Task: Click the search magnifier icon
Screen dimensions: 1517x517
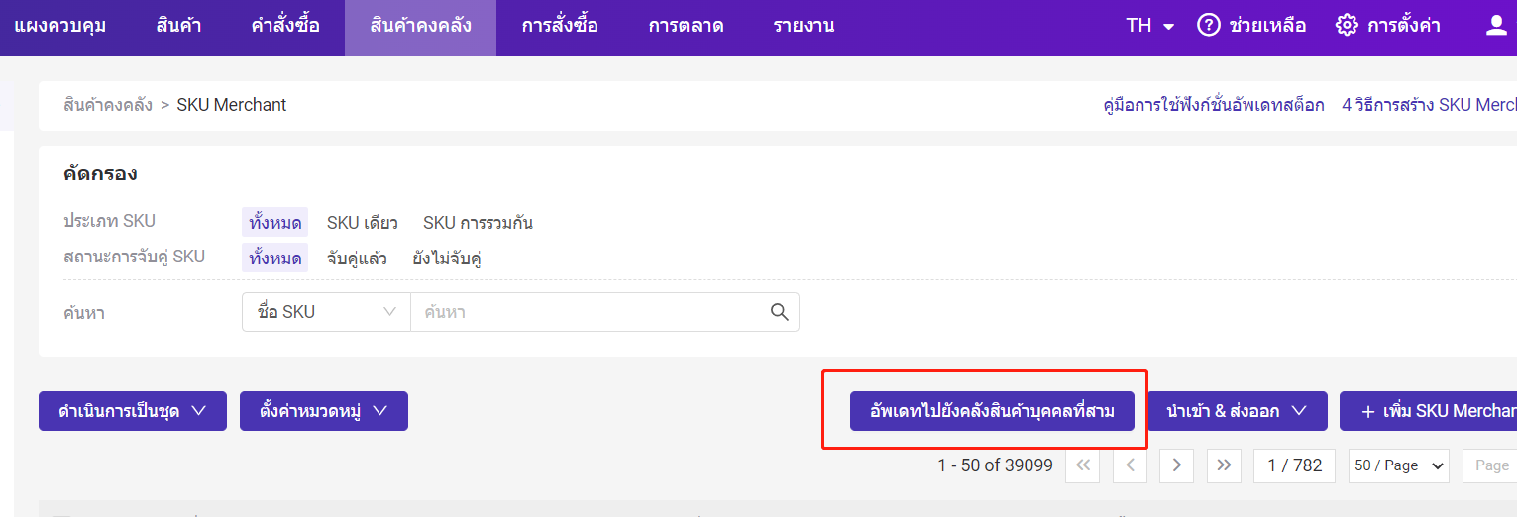Action: (x=780, y=312)
